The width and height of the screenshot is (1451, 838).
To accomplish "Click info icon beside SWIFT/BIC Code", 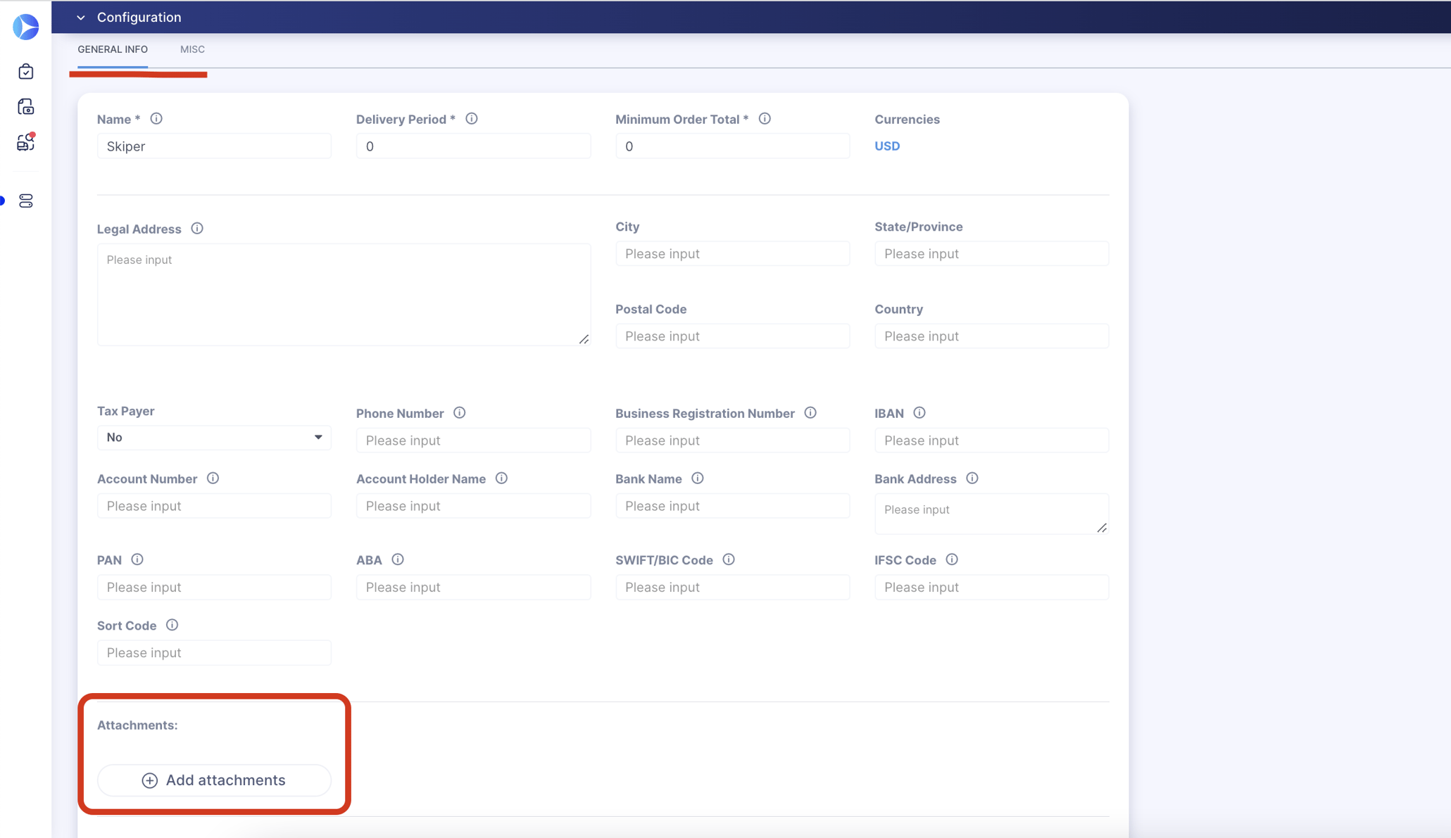I will 729,559.
